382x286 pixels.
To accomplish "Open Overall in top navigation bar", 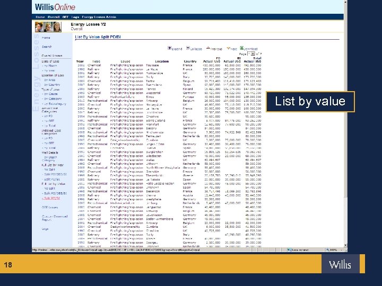I will tap(54, 17).
